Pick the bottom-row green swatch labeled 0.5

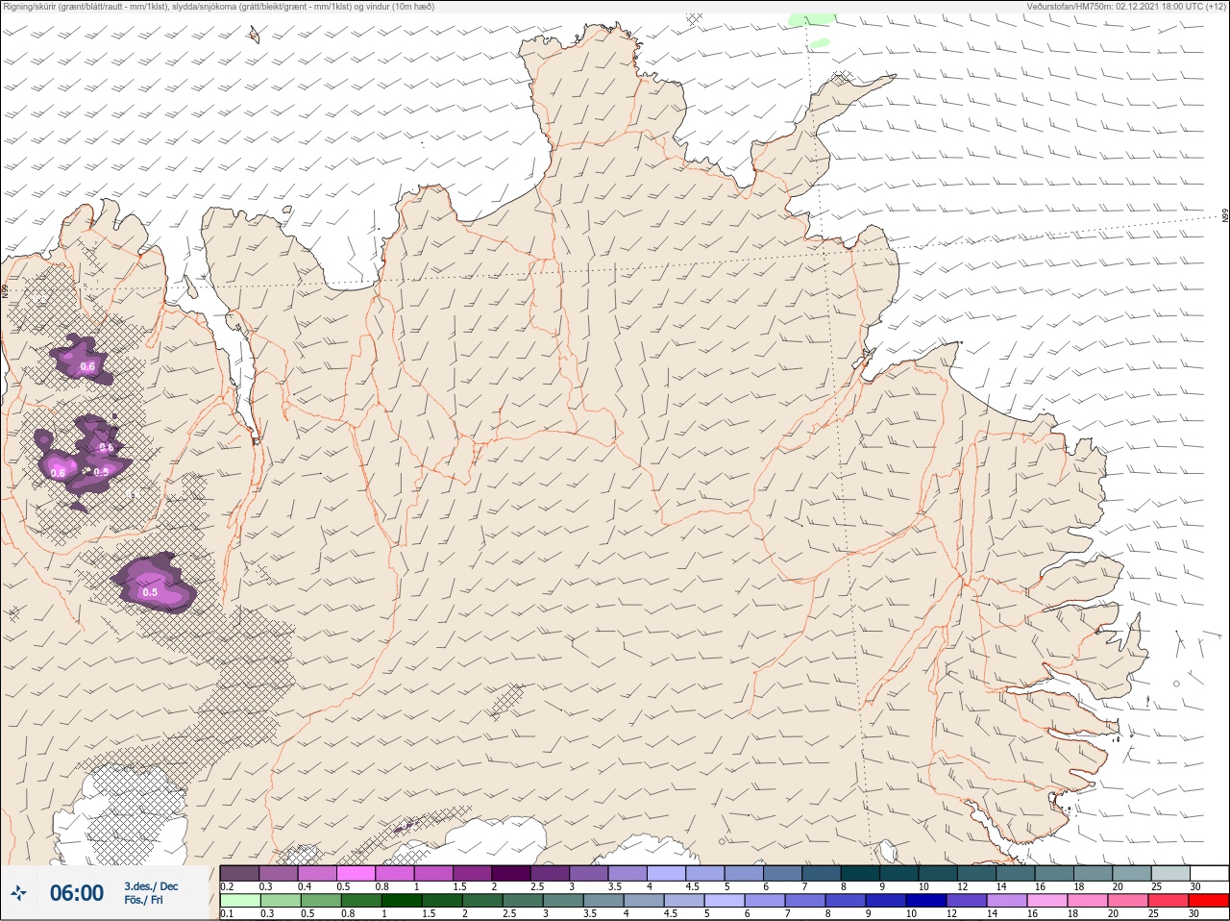[322, 901]
